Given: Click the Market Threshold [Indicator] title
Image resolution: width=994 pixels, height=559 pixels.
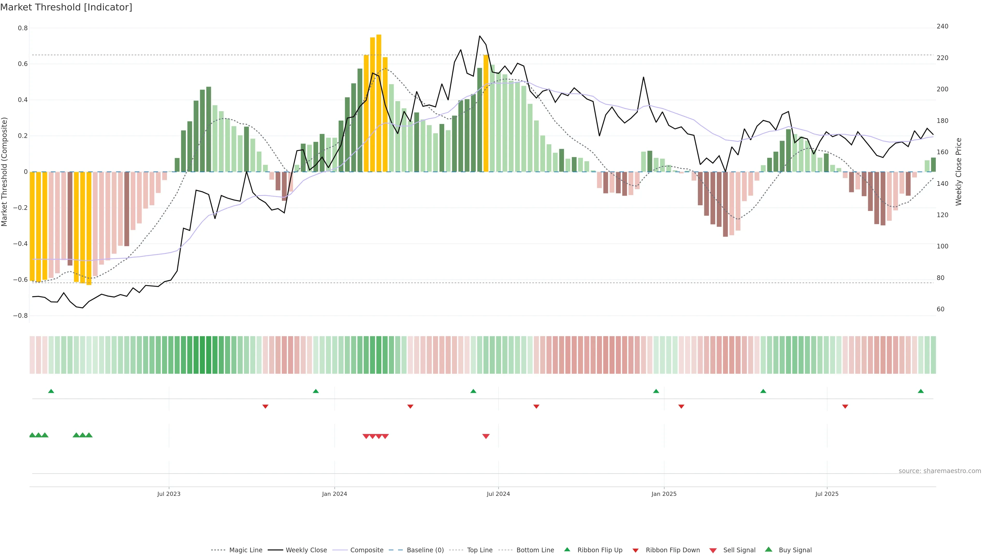Looking at the screenshot, I should 66,7.
